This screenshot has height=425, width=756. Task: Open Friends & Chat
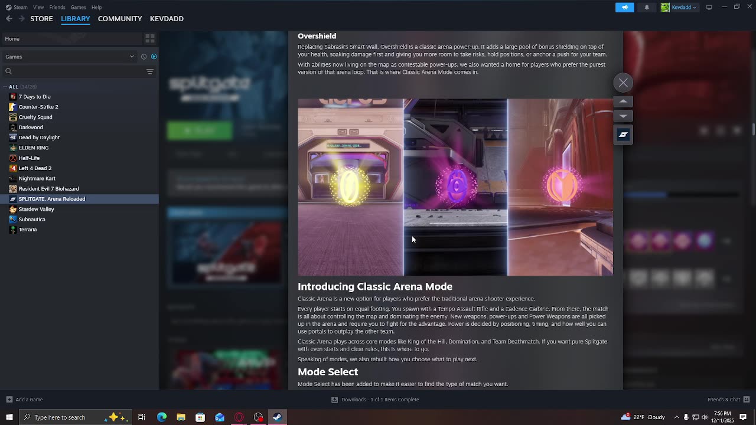tap(728, 400)
